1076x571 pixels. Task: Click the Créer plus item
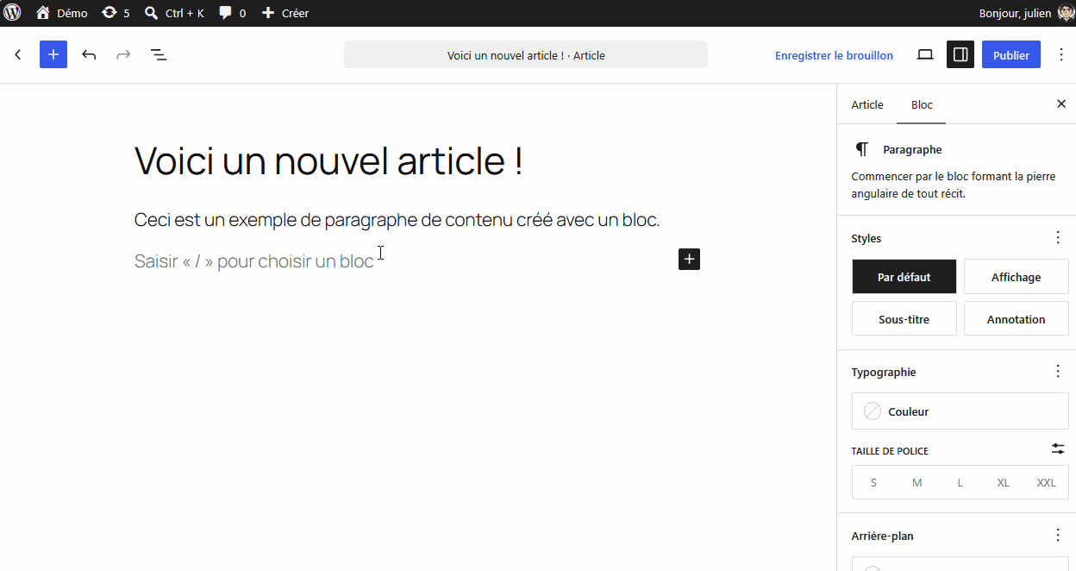click(x=285, y=13)
